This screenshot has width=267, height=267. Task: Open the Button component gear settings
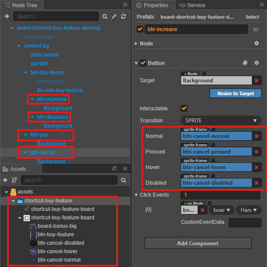tap(256, 63)
